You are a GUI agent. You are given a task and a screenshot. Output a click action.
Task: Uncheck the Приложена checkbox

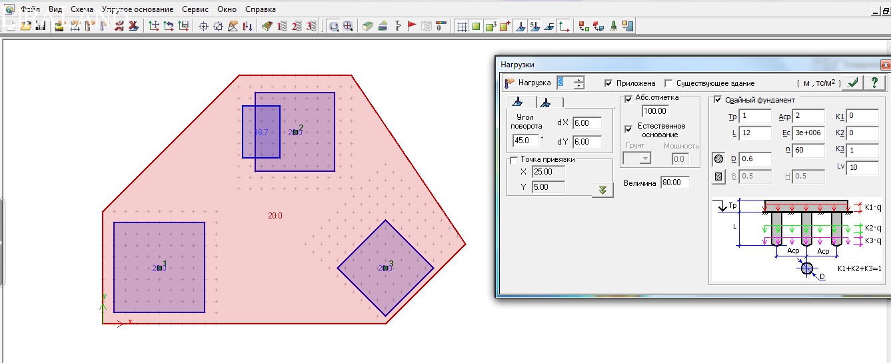coord(608,83)
